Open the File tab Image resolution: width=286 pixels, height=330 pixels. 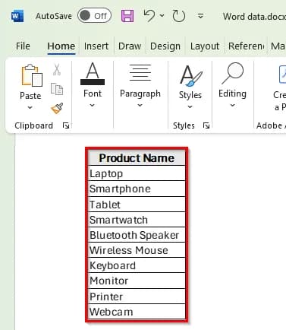coord(23,46)
